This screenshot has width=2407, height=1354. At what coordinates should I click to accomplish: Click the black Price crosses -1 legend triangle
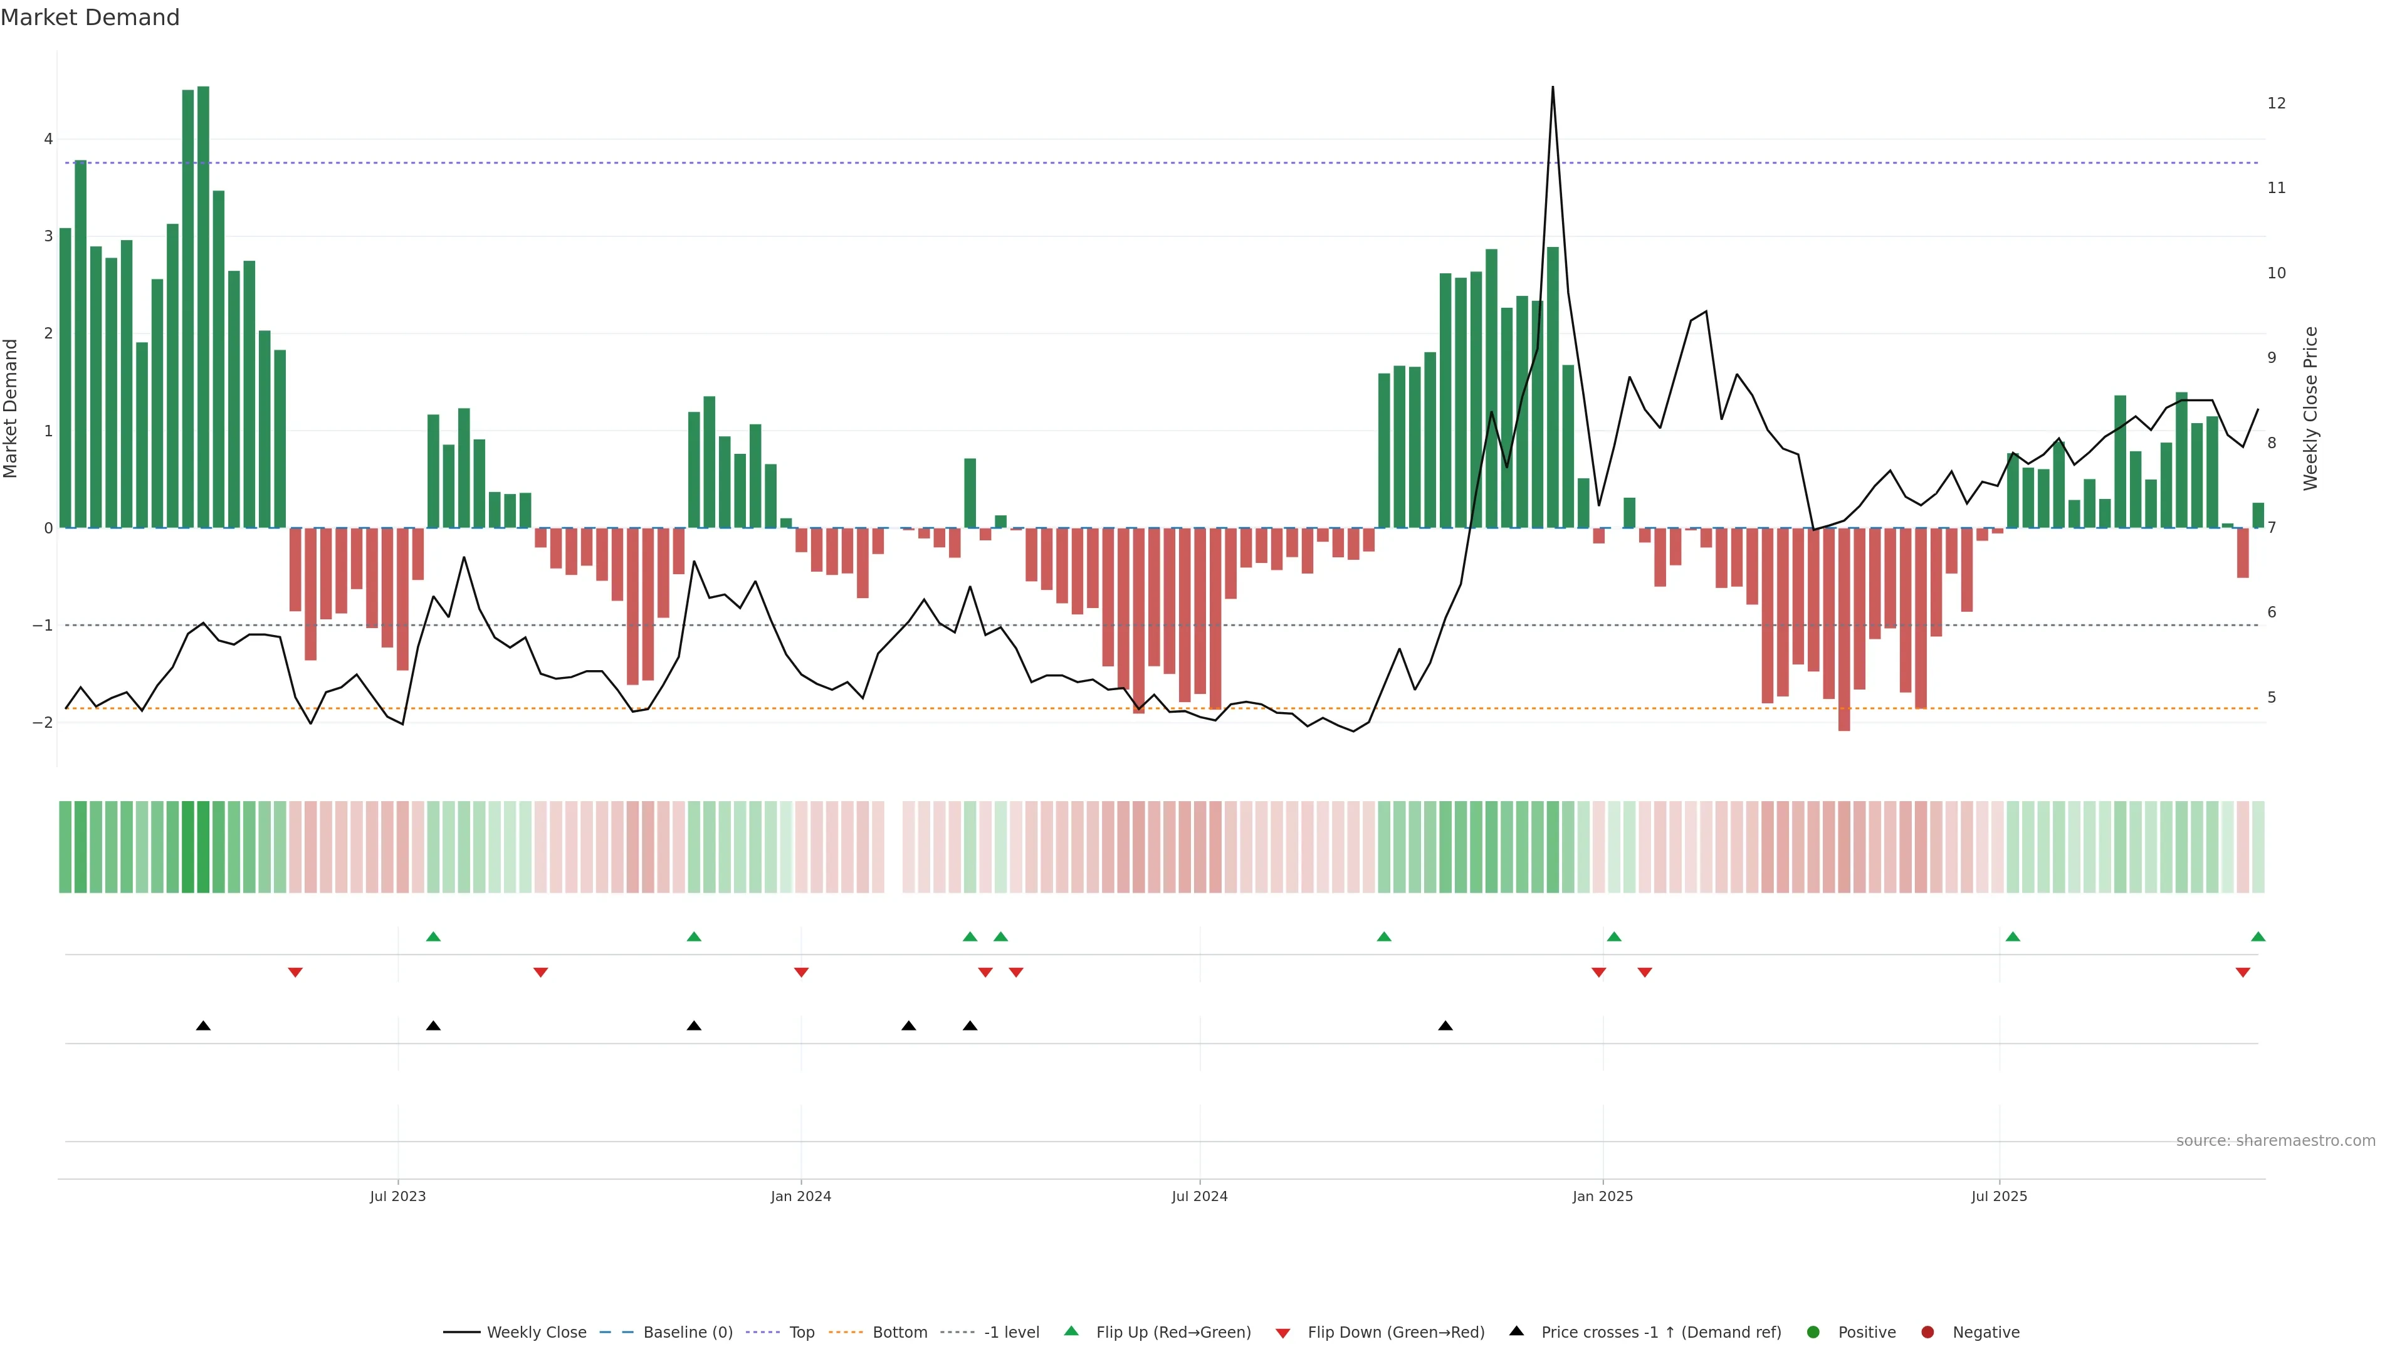(1516, 1331)
